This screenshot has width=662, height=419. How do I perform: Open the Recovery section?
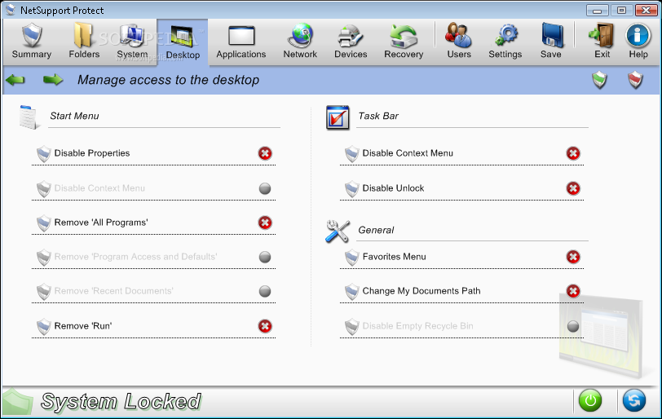pos(404,42)
